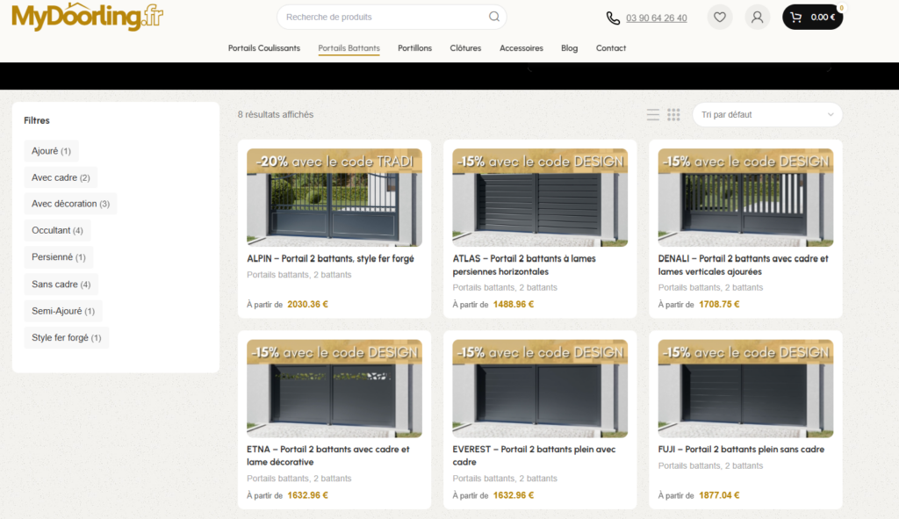Open the shopping cart icon
This screenshot has height=519, width=899.
tap(797, 16)
